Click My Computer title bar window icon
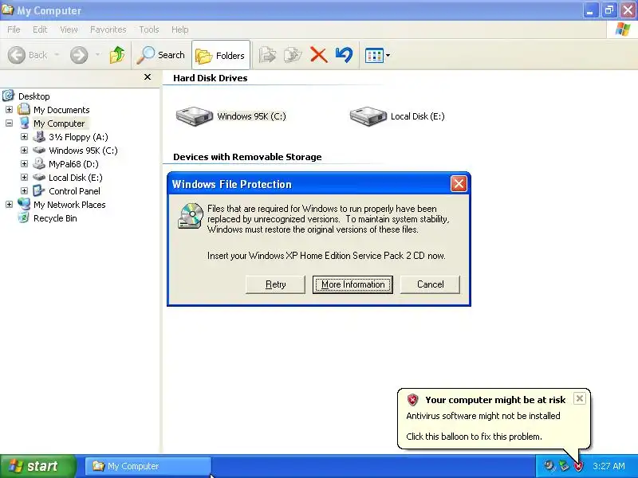 [7, 10]
